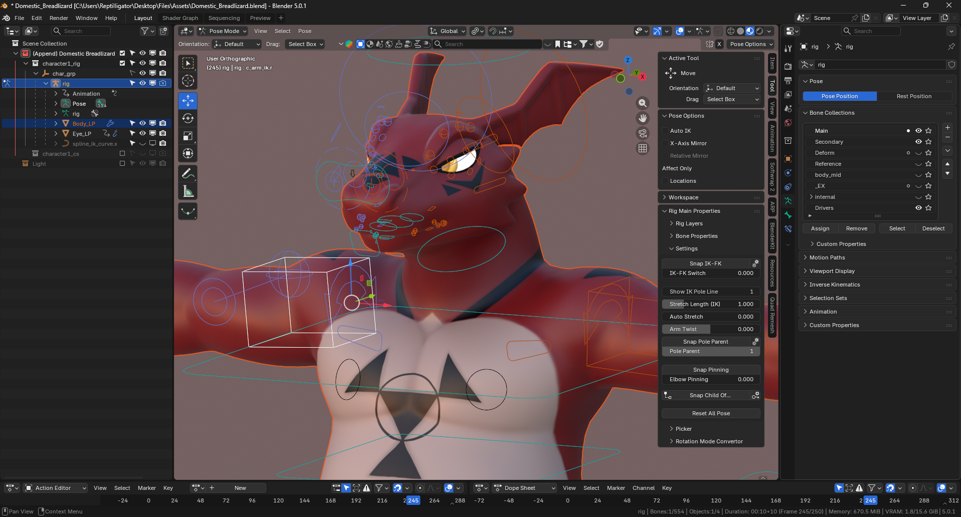Click the viewport zoom magnifier icon
The width and height of the screenshot is (961, 517).
pyautogui.click(x=643, y=103)
